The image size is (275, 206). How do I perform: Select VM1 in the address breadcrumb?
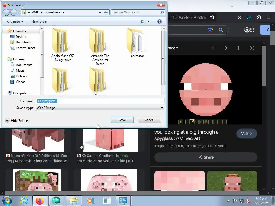pos(35,12)
